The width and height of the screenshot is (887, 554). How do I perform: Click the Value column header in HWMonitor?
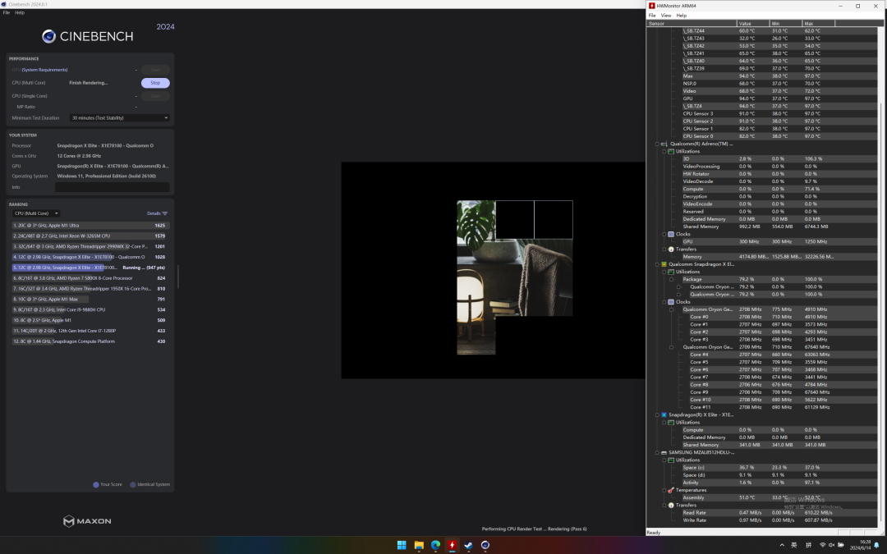pyautogui.click(x=753, y=23)
